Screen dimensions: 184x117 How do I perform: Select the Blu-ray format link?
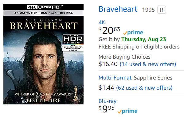pos(108,101)
